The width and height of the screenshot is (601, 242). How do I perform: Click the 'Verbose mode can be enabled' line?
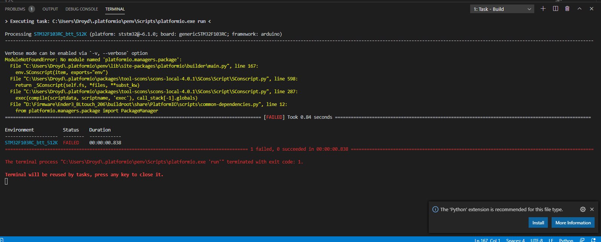[76, 53]
